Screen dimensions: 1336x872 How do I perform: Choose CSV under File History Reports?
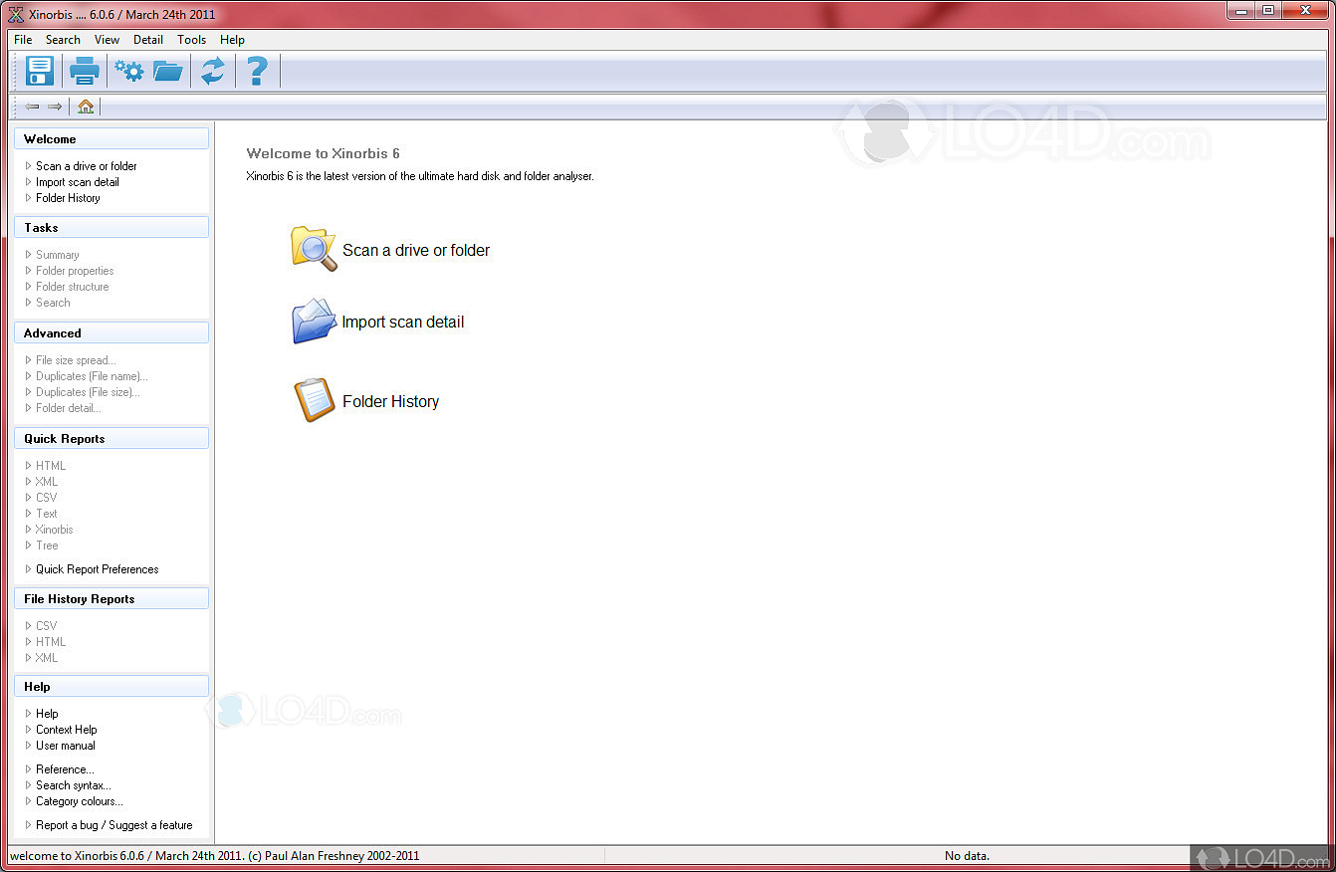click(47, 626)
